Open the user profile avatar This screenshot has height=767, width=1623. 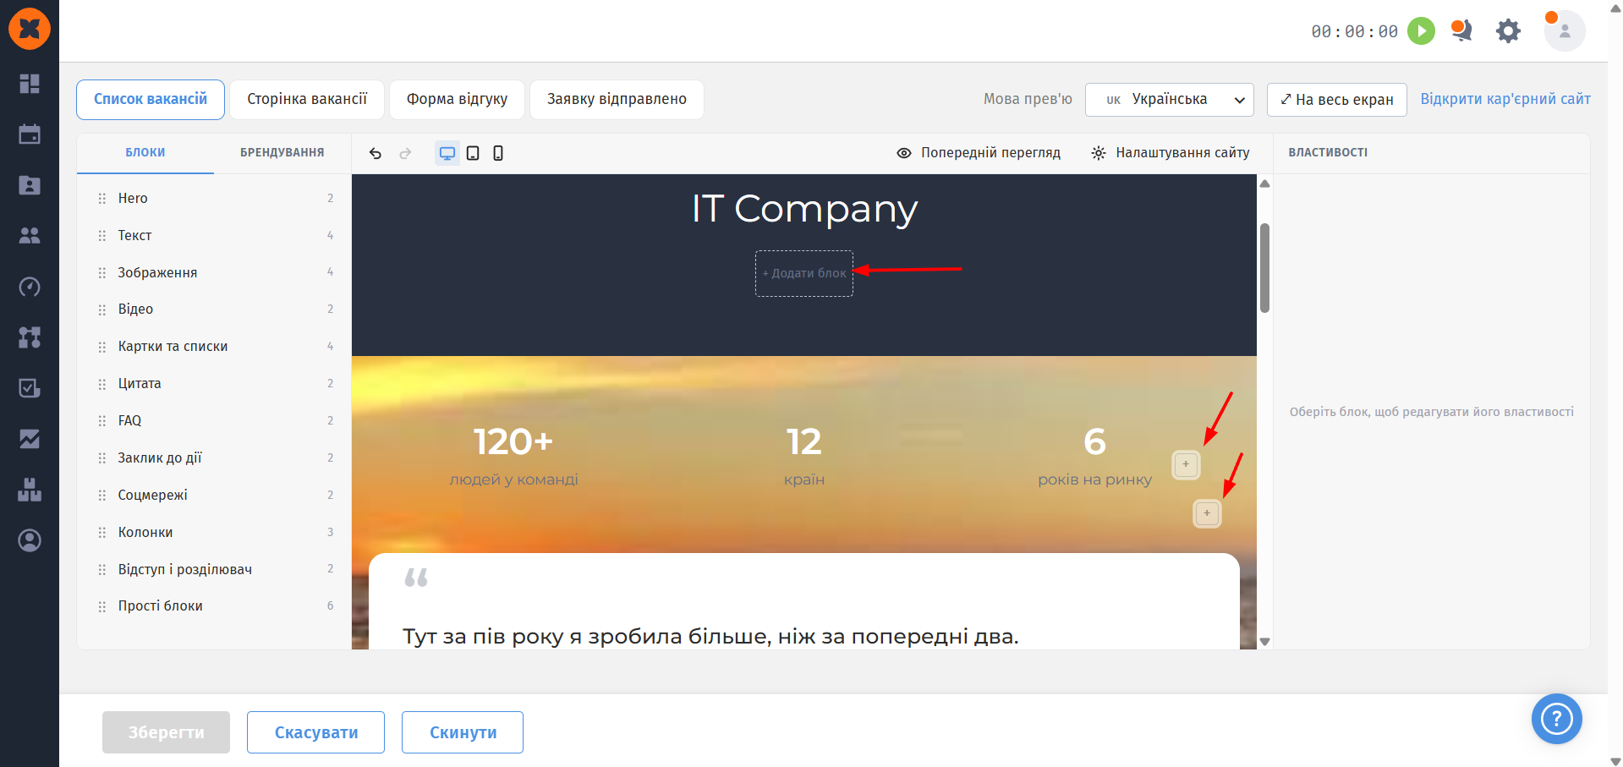point(1565,31)
